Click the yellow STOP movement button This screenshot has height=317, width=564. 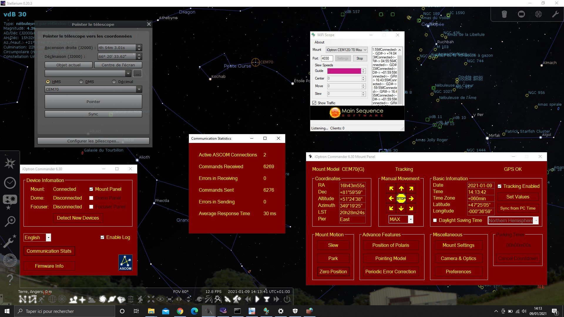click(401, 198)
